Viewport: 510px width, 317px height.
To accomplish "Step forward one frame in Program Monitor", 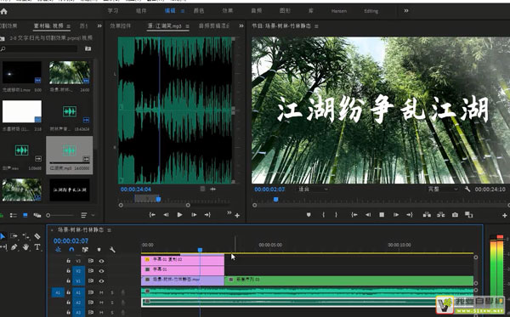I will point(396,214).
